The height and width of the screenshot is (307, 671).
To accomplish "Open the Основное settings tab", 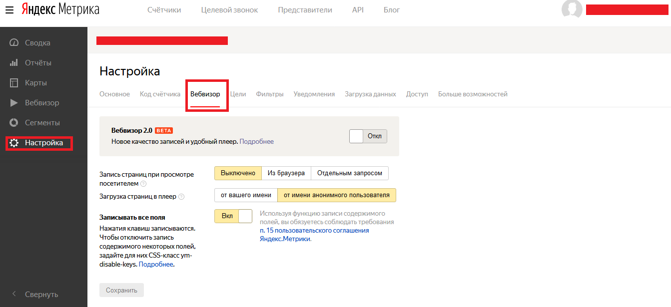I will point(114,94).
